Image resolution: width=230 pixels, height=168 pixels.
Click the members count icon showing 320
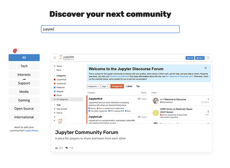point(57,148)
